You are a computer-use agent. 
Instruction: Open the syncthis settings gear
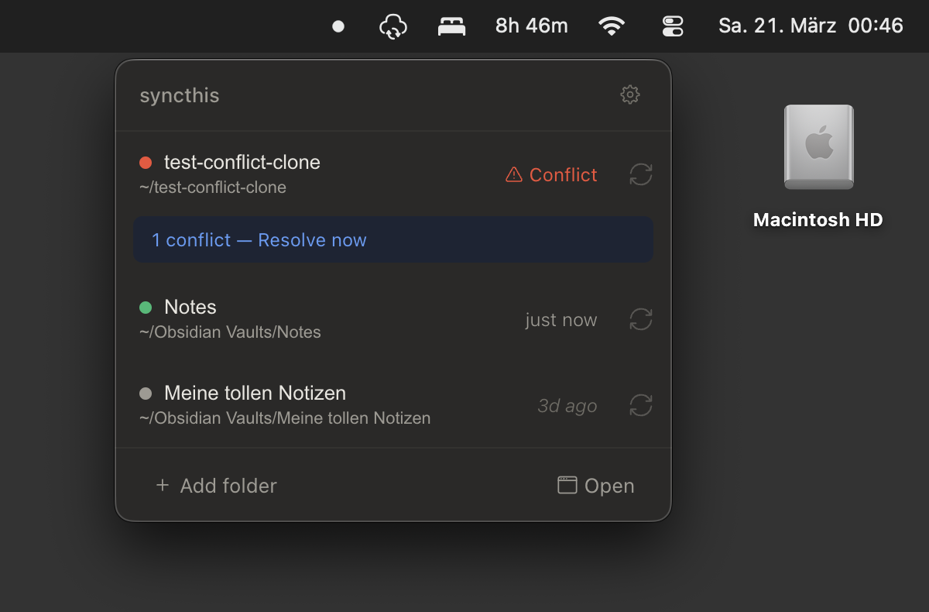(630, 95)
